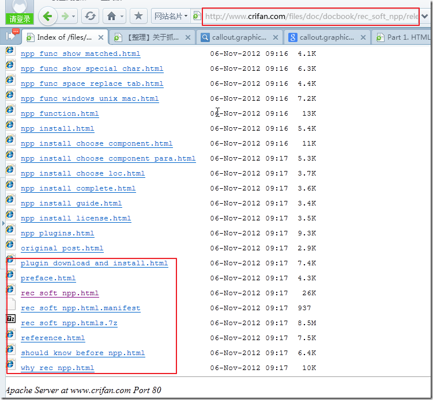Open npp_function.html link
Screen dimensions: 433x400
coord(59,113)
